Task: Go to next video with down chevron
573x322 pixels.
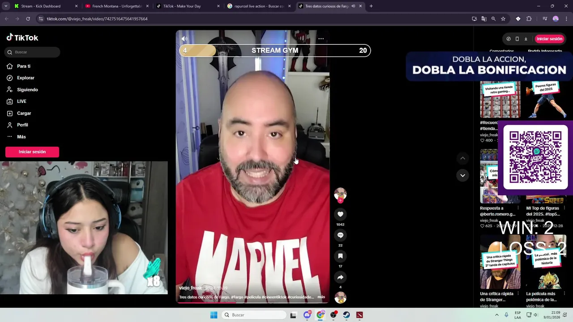Action: click(462, 175)
